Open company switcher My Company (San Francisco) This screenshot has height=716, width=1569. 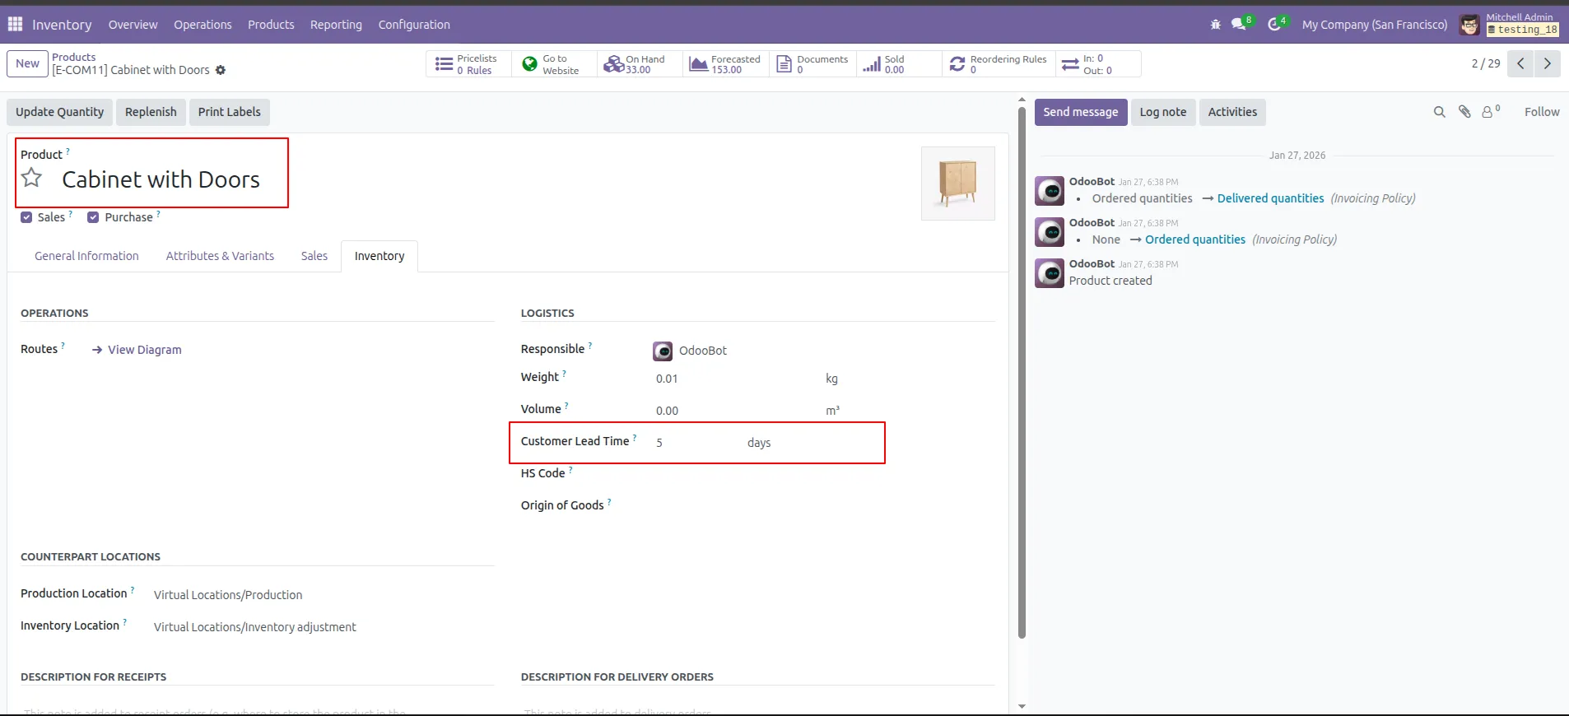coord(1374,25)
